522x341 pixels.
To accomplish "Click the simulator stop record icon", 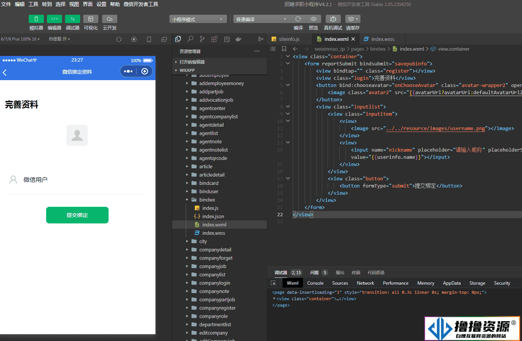I will [x=134, y=39].
